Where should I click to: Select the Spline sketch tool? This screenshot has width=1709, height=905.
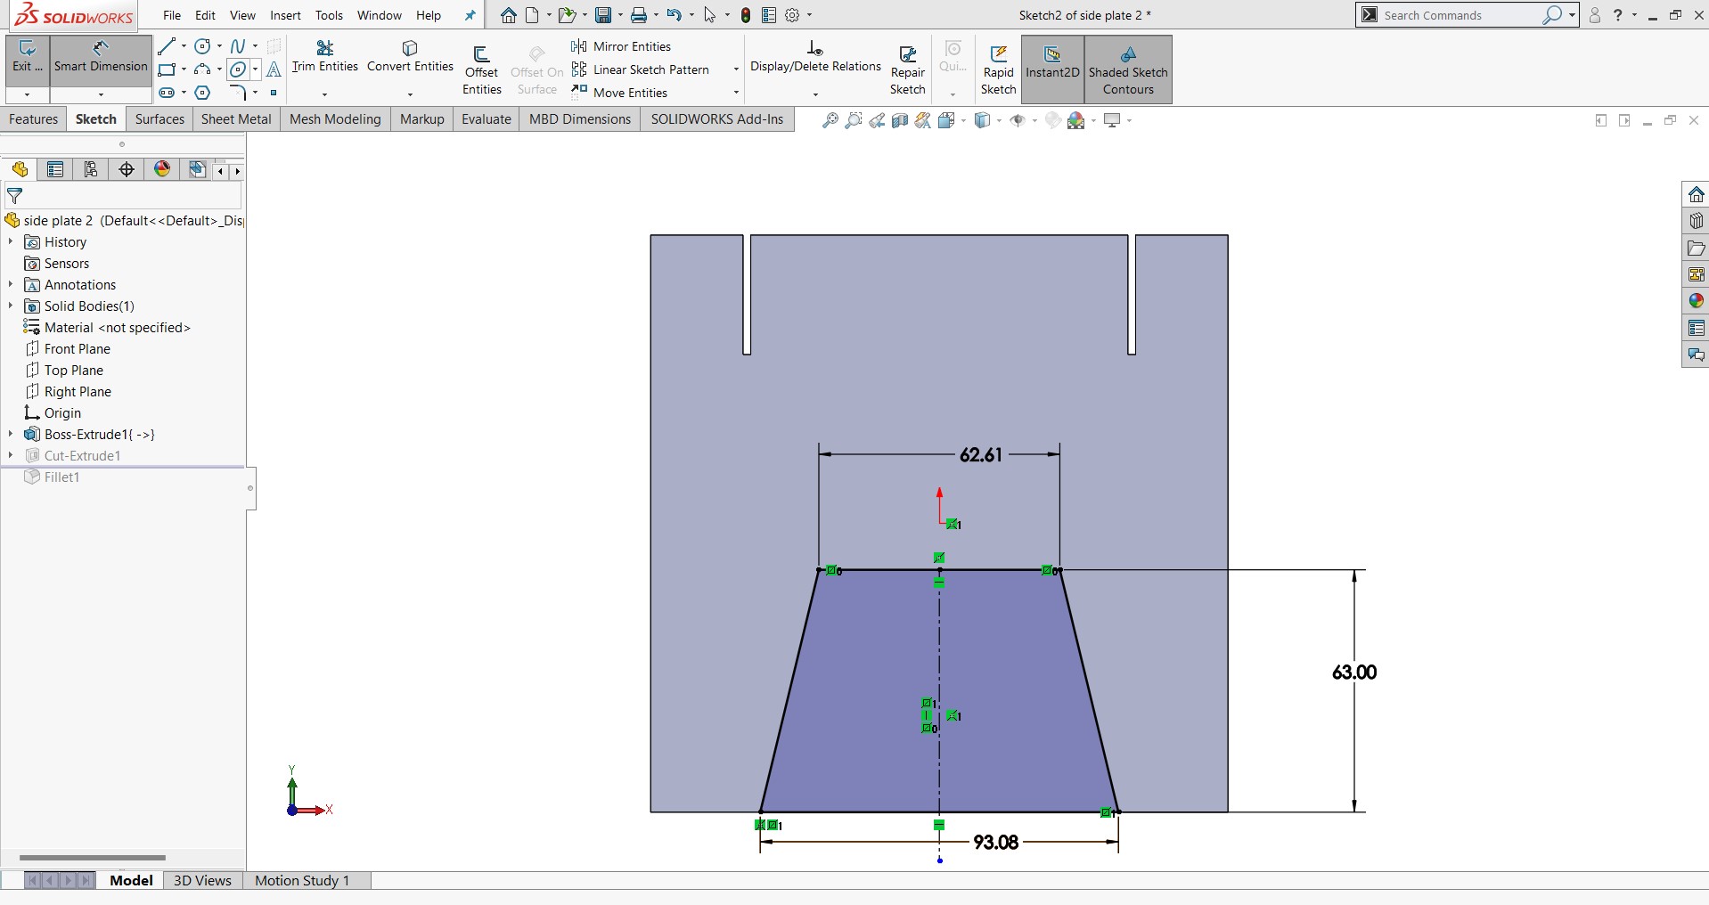point(238,46)
